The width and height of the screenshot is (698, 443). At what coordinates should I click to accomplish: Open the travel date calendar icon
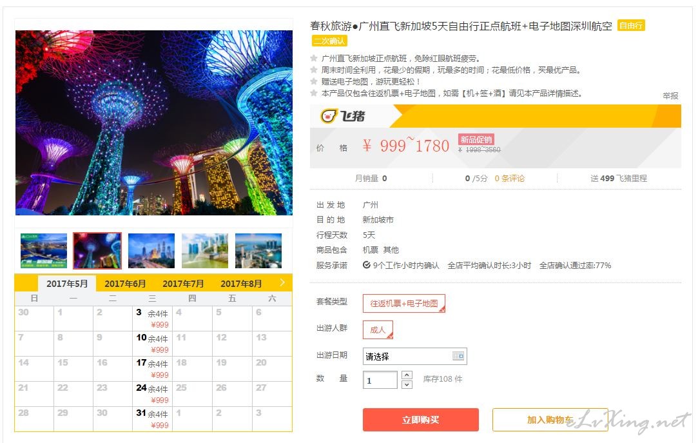458,356
